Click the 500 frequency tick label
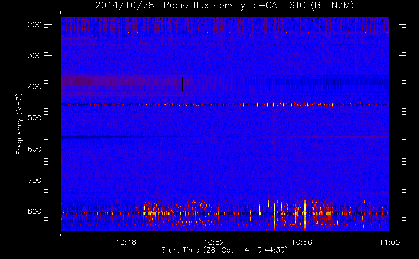Viewport: 419px width, 259px height. pyautogui.click(x=34, y=118)
